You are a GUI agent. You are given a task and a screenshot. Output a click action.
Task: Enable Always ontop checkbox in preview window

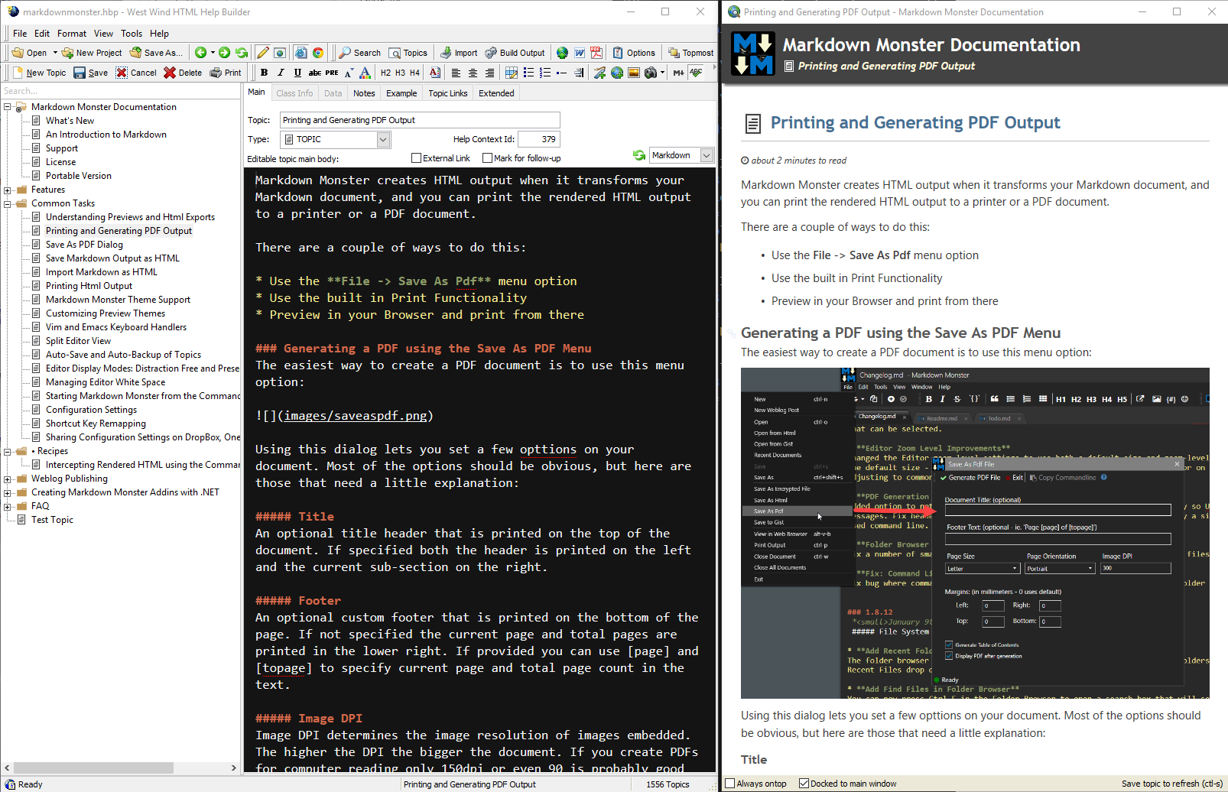point(729,784)
